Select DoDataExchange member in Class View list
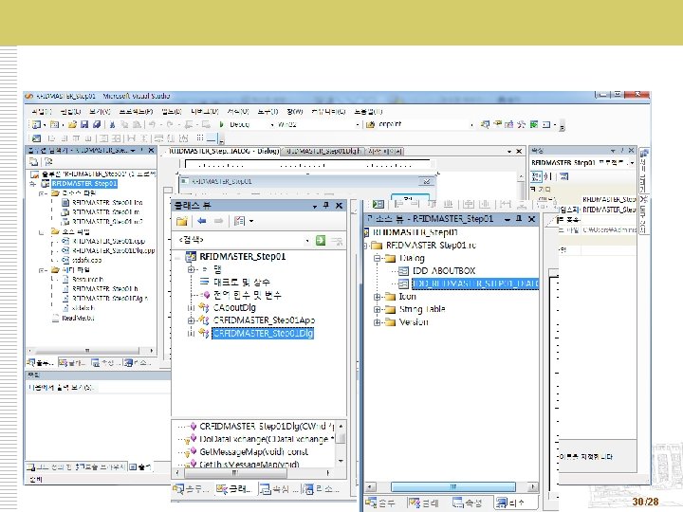 [267, 439]
